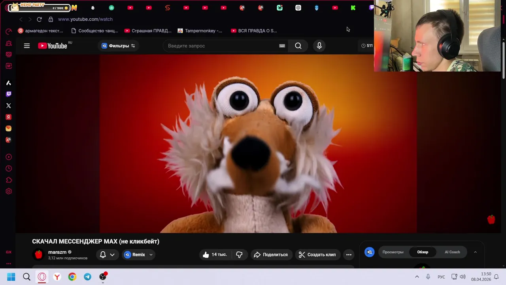
Task: Open the Фильтры filter button
Action: click(118, 46)
